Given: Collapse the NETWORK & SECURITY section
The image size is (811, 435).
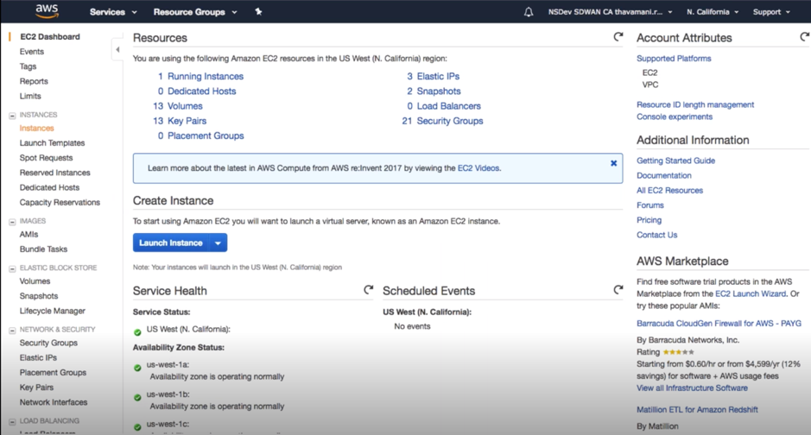Looking at the screenshot, I should tap(12, 330).
